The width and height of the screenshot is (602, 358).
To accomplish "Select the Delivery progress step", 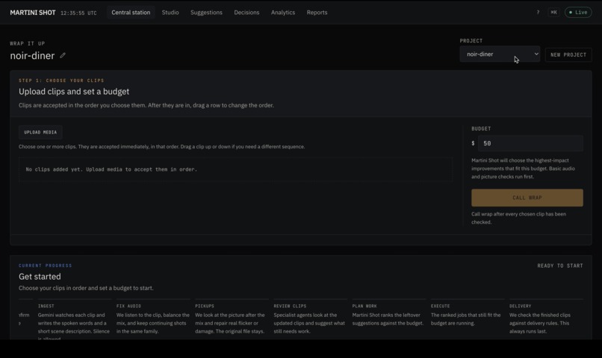I will tap(546, 318).
